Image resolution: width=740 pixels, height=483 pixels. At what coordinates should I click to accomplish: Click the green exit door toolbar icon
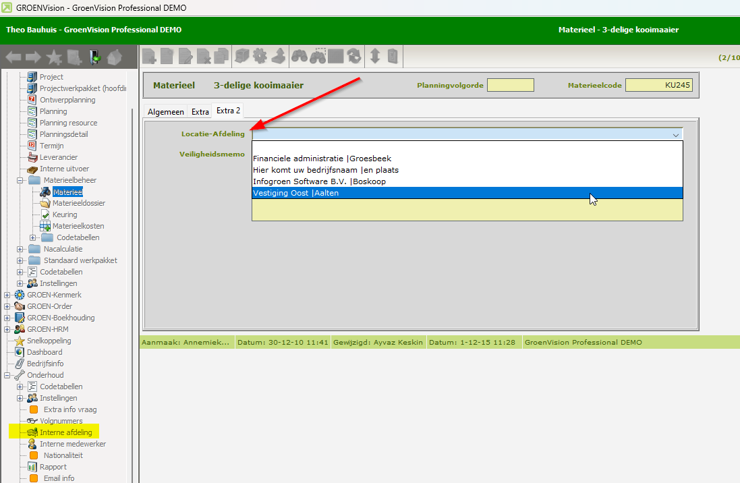94,57
